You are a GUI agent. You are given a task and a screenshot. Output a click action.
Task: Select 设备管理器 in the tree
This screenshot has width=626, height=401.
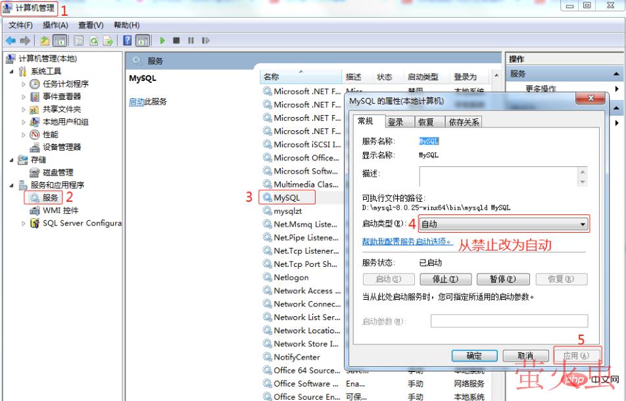click(x=62, y=147)
